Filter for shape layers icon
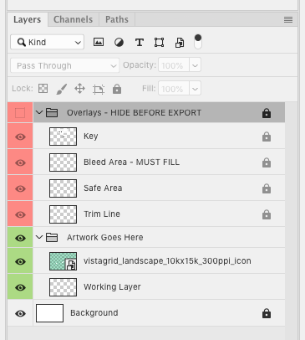Image resolution: width=305 pixels, height=340 pixels. point(159,43)
